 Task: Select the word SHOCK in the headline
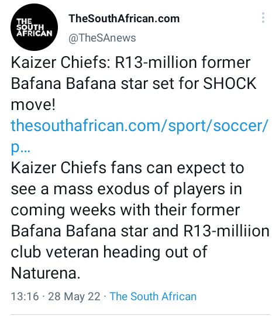click(230, 84)
